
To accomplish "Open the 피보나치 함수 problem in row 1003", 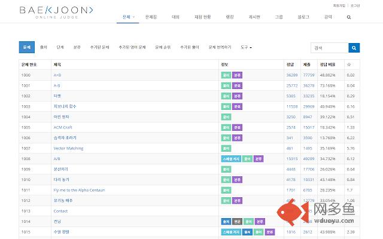I will click(x=65, y=106).
